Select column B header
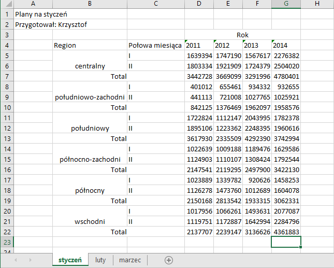This screenshot has width=334, height=268. pyautogui.click(x=90, y=4)
